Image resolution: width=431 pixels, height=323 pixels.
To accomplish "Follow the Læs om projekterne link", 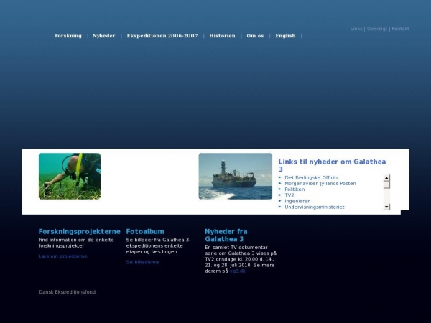I will [62, 256].
